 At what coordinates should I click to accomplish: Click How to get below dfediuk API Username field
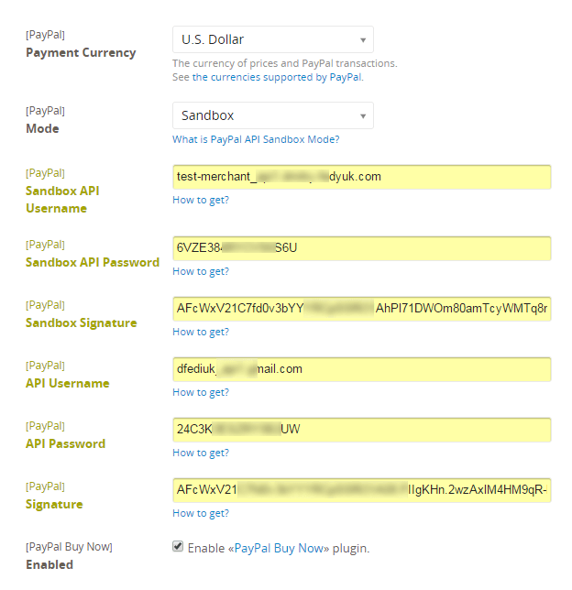(x=201, y=392)
